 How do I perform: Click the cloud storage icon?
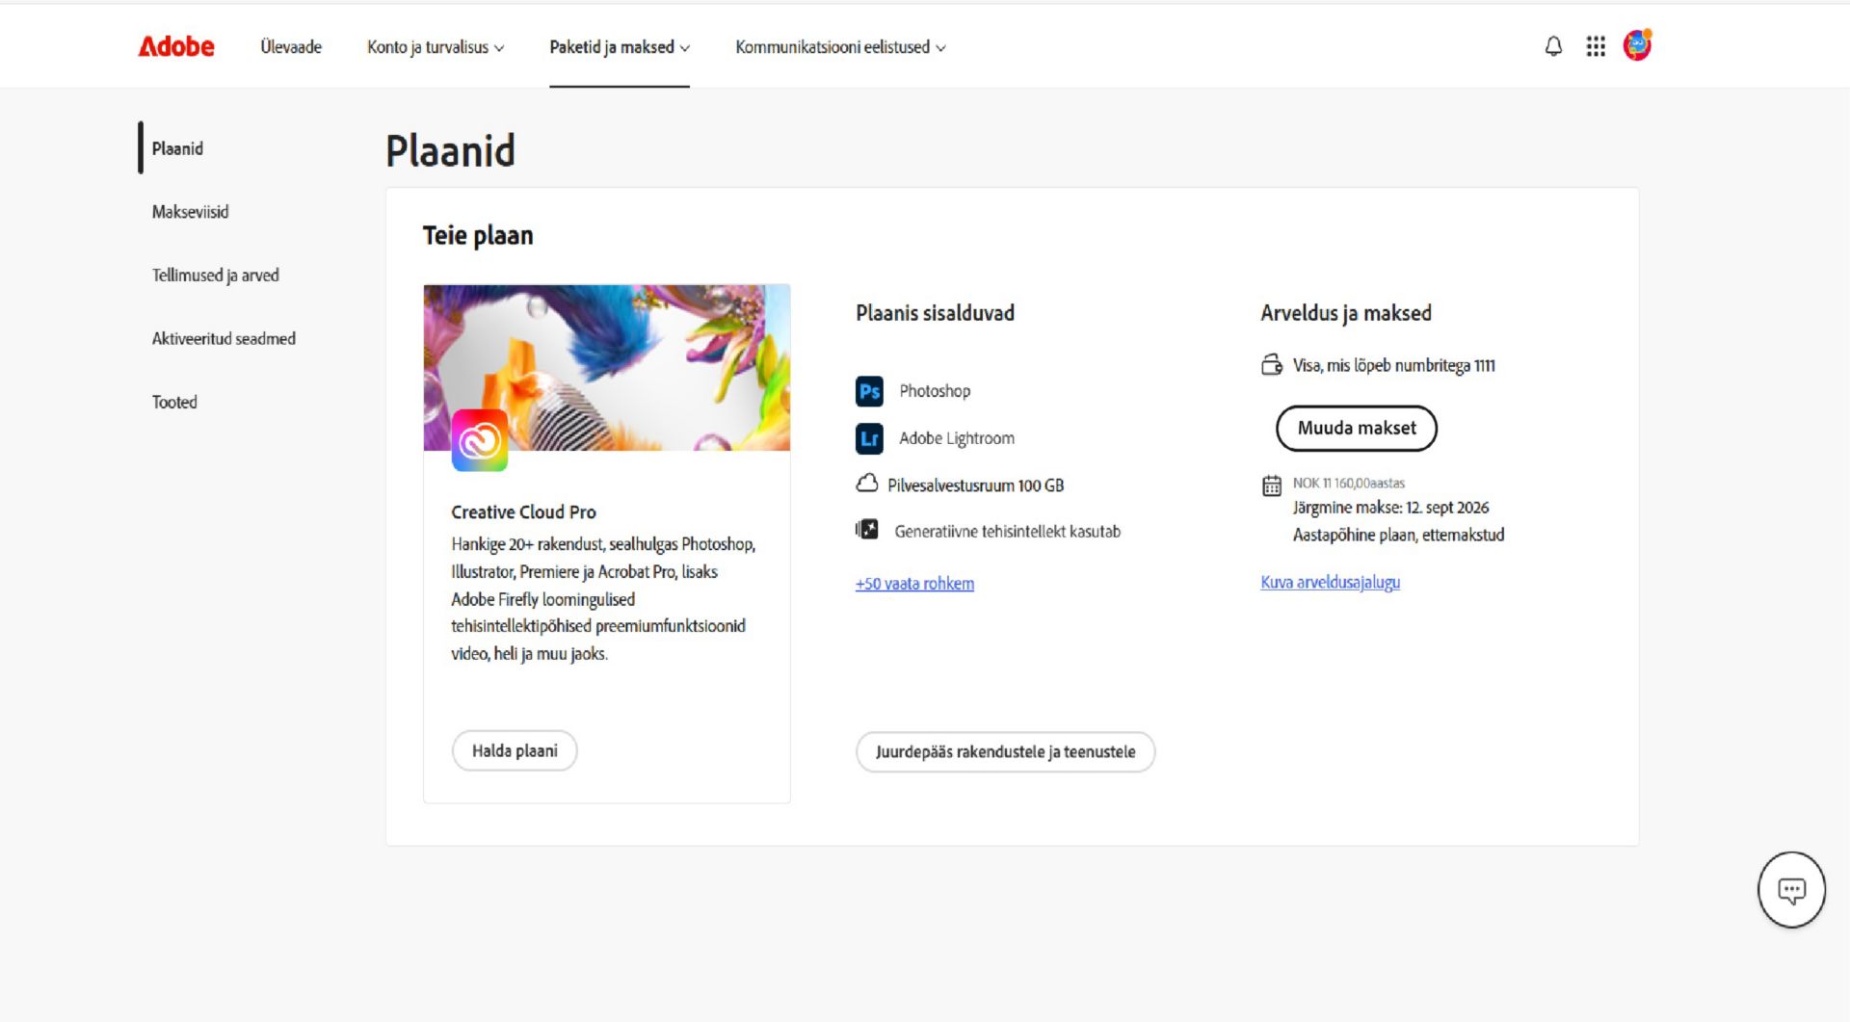click(x=868, y=484)
